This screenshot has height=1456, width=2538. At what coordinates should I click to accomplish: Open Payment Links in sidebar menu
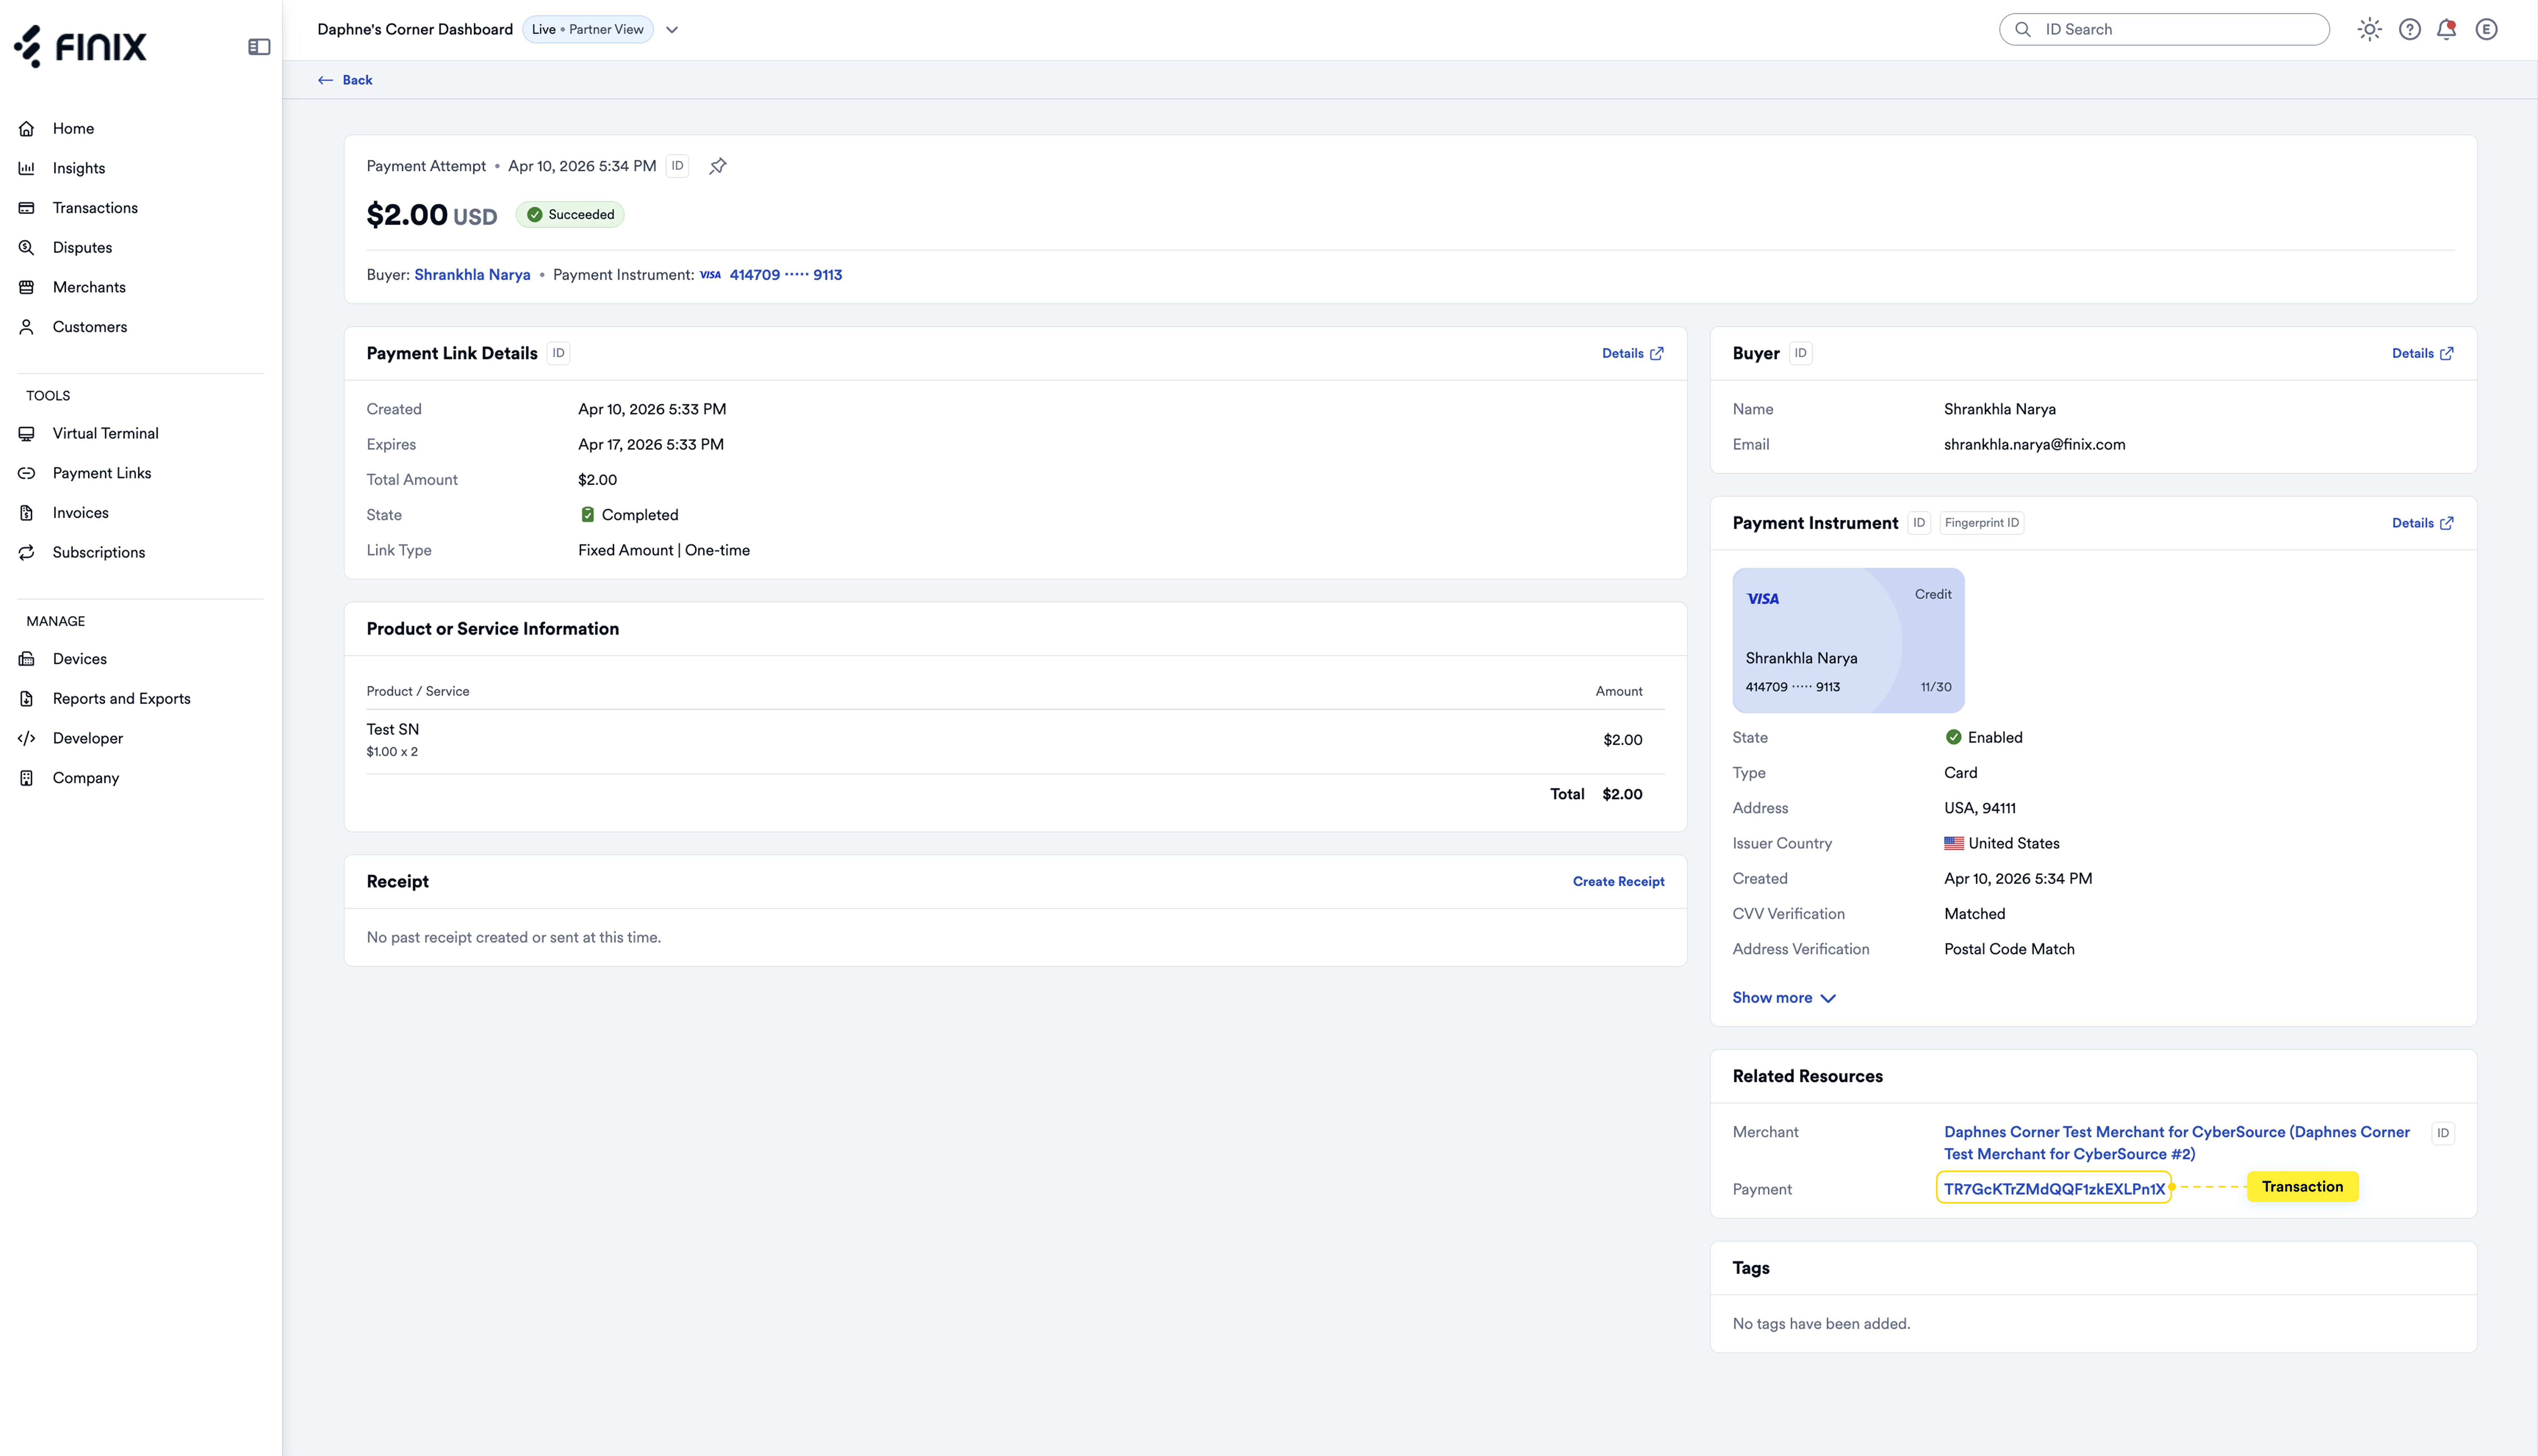pos(102,473)
